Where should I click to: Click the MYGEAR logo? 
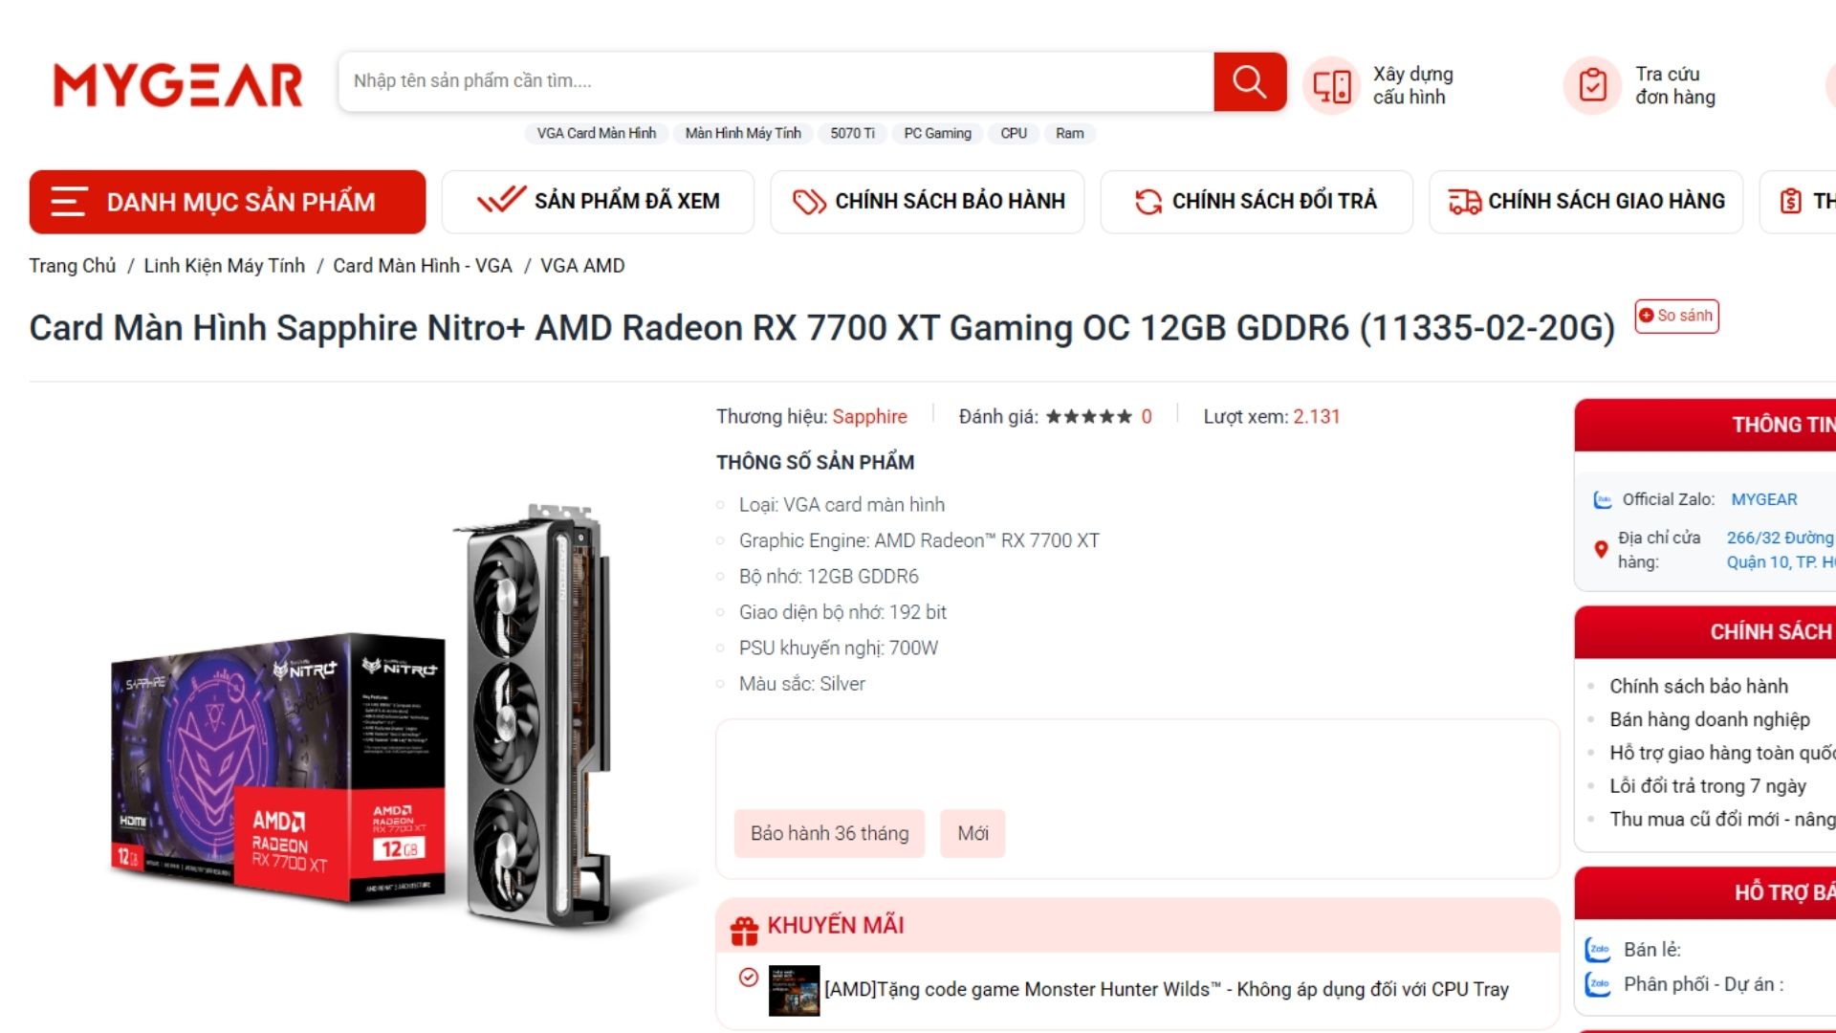(178, 85)
